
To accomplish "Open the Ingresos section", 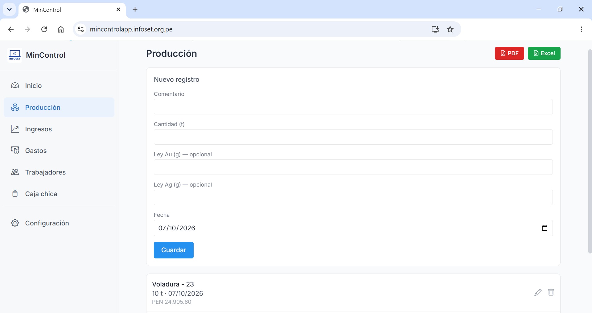I will point(59,129).
